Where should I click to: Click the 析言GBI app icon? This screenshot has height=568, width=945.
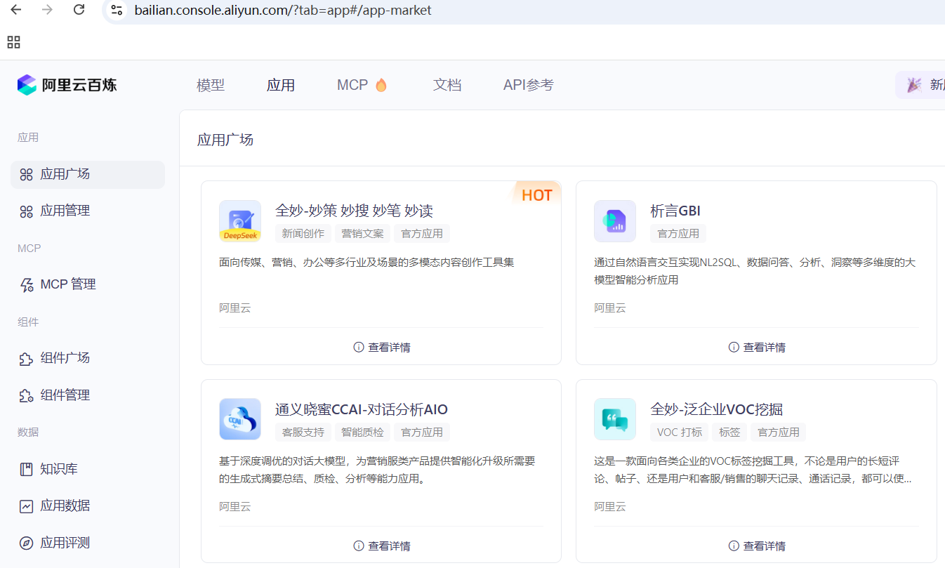click(615, 221)
